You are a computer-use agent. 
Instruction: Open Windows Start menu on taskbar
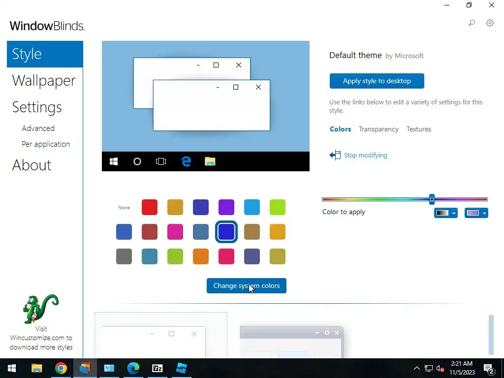coord(12,368)
